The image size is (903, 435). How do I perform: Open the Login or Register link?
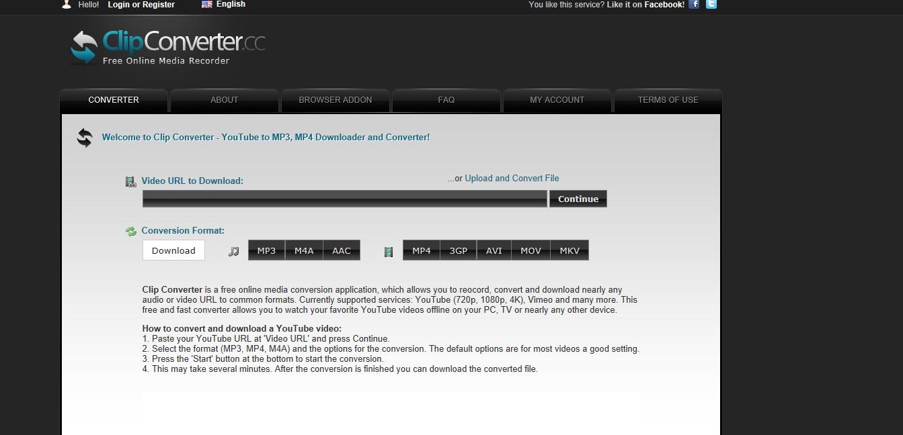point(141,5)
